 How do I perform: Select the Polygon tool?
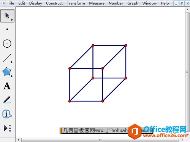pyautogui.click(x=7, y=72)
